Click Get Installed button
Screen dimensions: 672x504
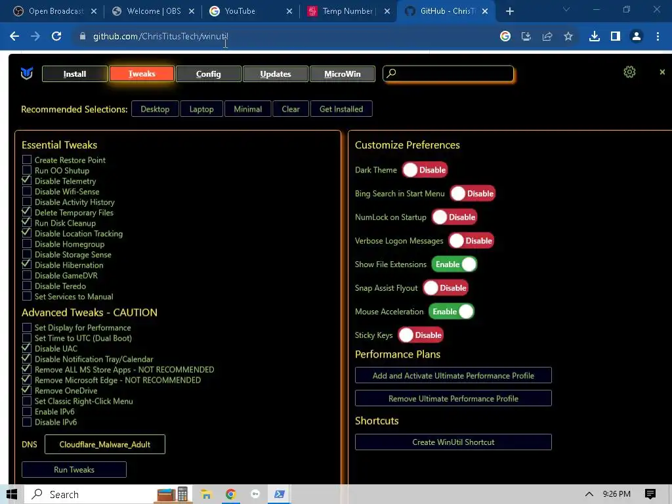(341, 109)
